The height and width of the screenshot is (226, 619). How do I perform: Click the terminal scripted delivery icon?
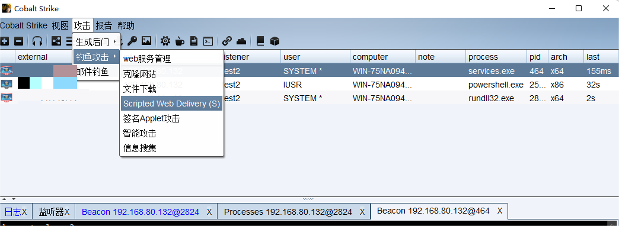208,41
